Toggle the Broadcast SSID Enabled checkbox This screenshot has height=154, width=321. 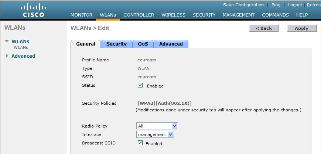pyautogui.click(x=140, y=143)
